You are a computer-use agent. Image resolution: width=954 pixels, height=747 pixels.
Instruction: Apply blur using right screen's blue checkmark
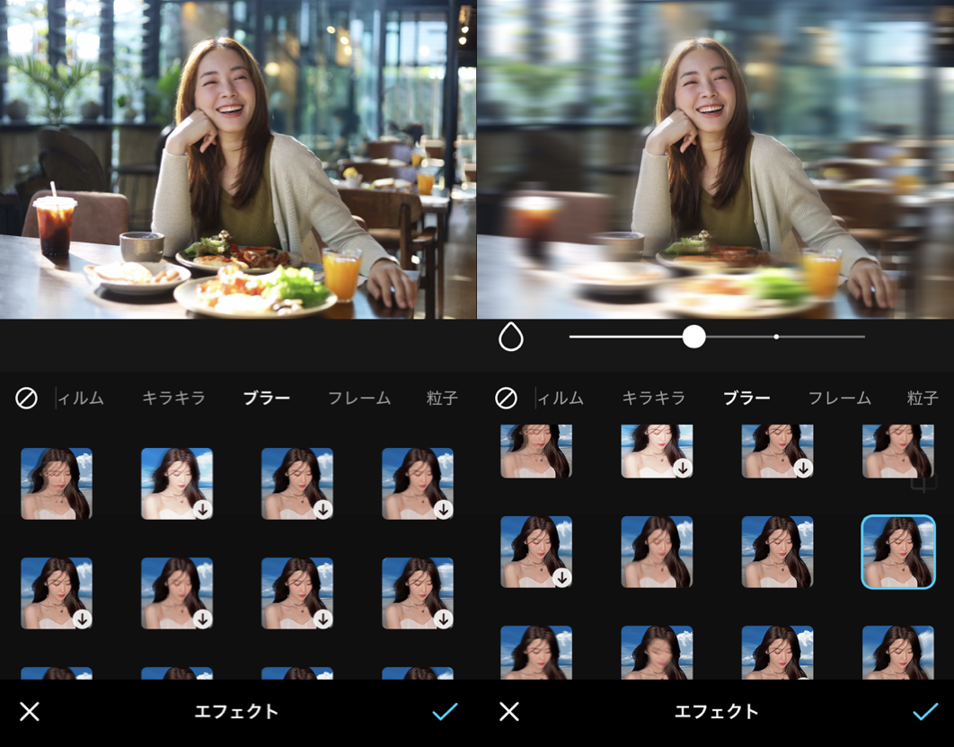[924, 712]
